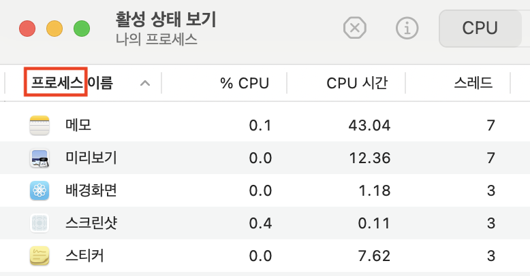Minimize the window with the yellow button
This screenshot has width=530, height=276.
pos(54,29)
